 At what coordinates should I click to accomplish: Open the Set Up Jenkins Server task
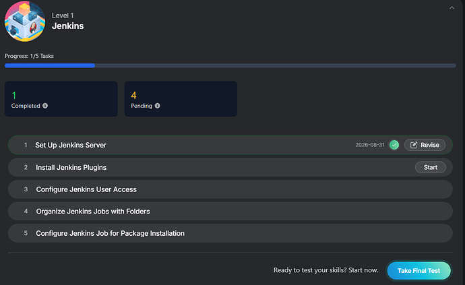pos(230,145)
